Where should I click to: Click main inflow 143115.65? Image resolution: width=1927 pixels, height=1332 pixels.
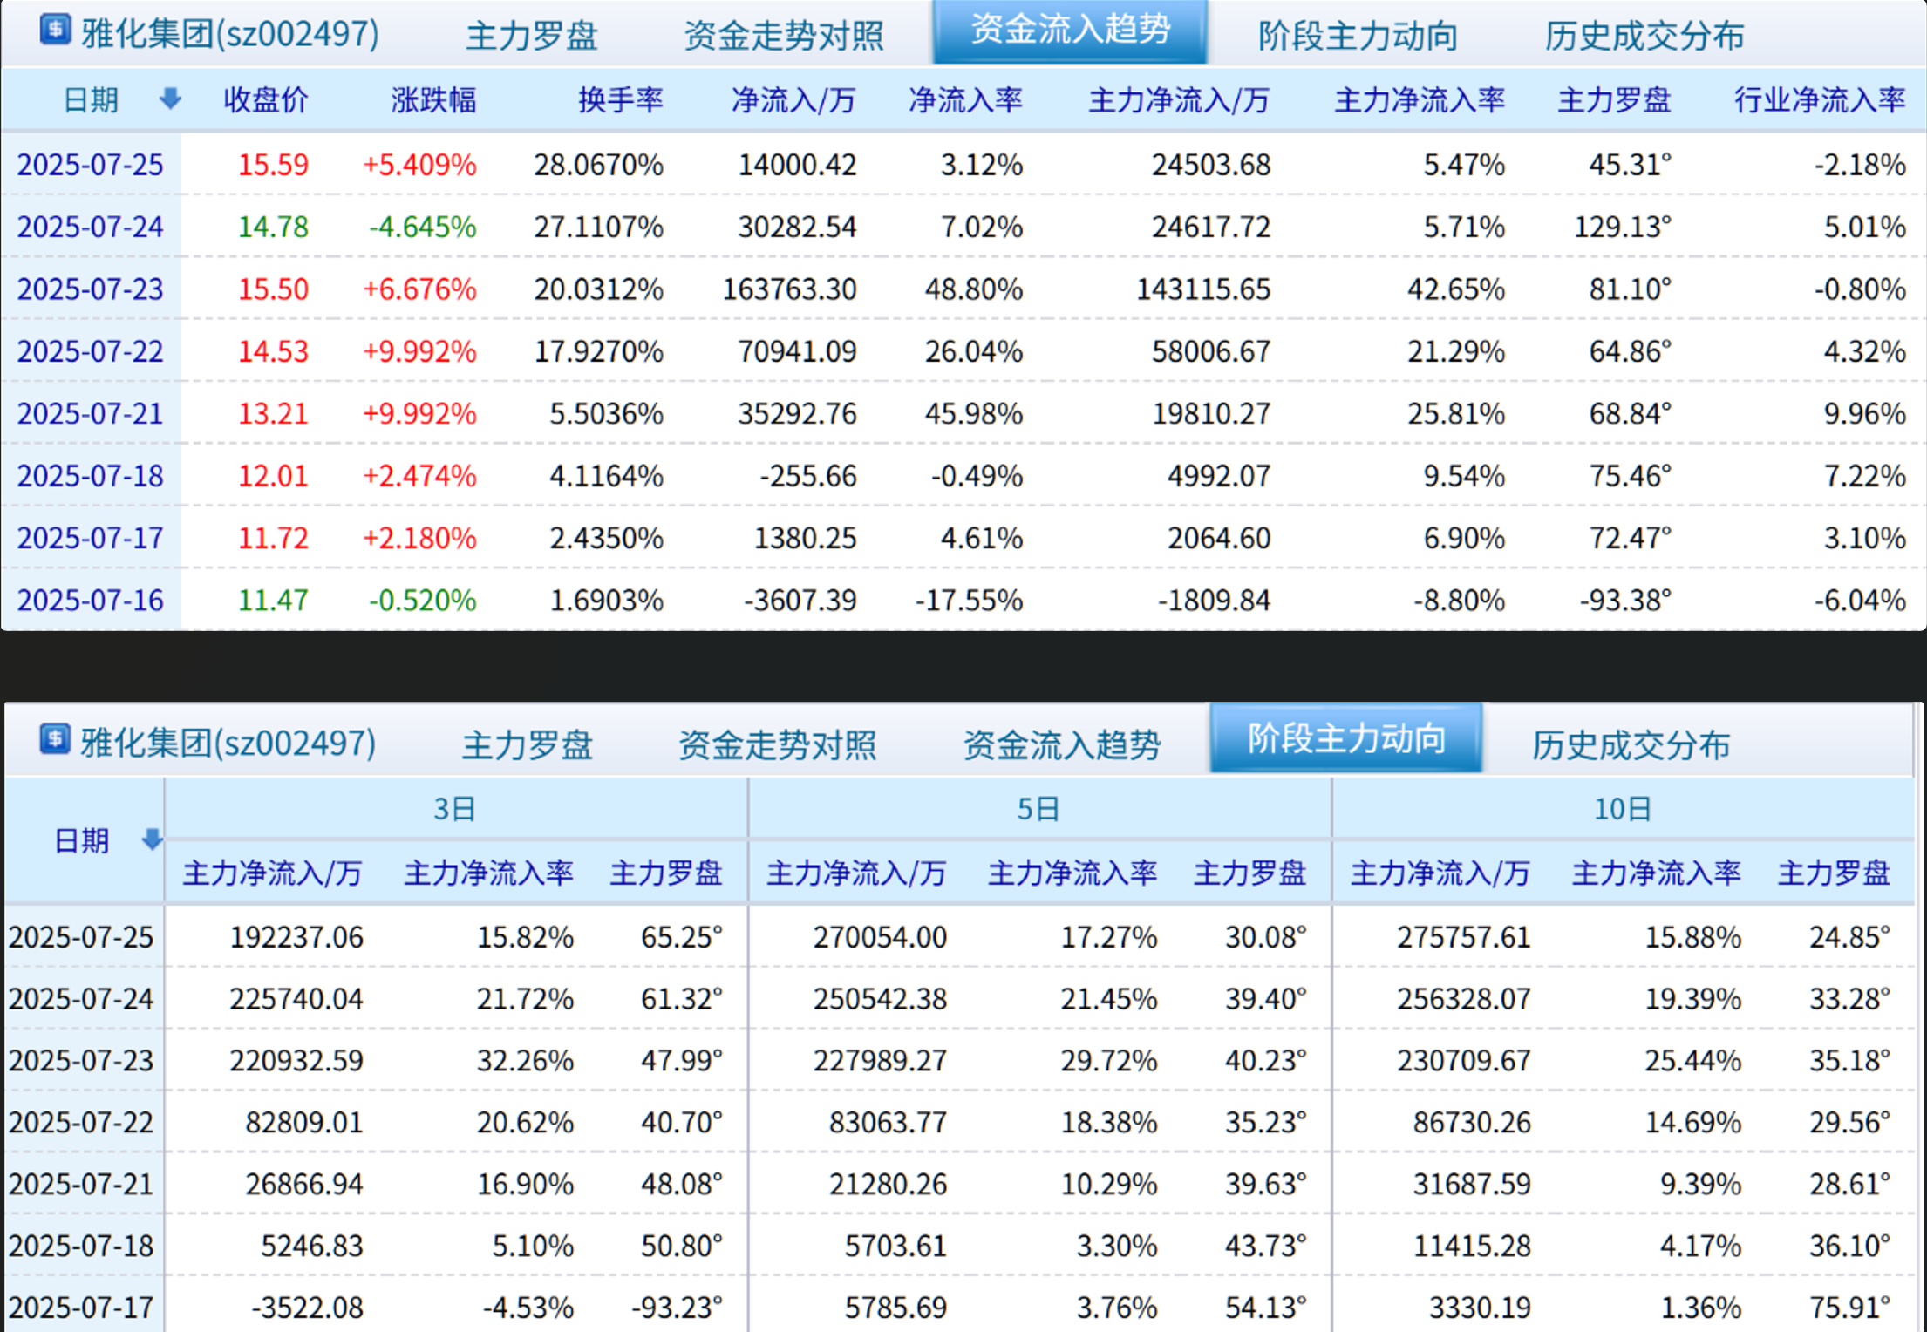[1203, 289]
